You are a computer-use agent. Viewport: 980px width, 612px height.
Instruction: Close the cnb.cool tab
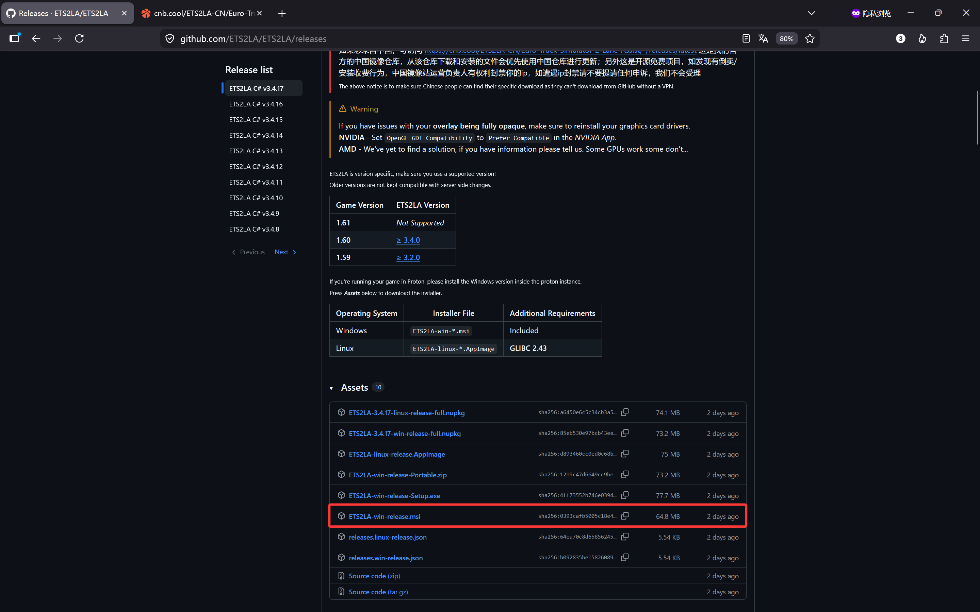click(260, 13)
